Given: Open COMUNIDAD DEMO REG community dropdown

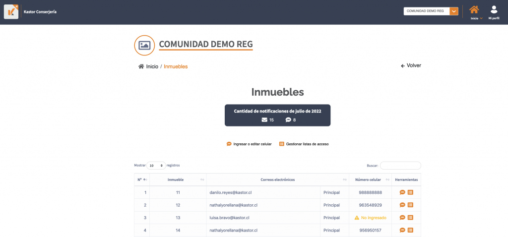Looking at the screenshot, I should (431, 11).
